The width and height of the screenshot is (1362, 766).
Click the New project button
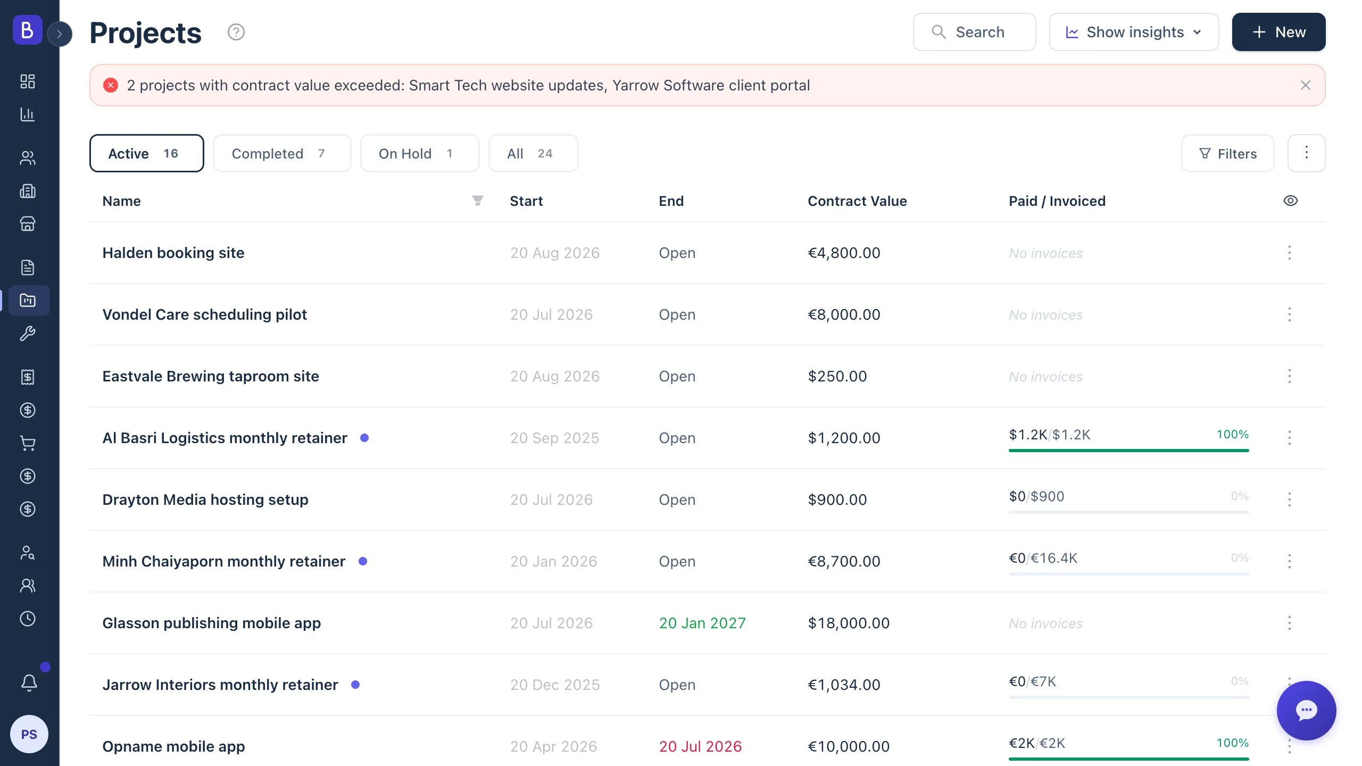point(1278,32)
